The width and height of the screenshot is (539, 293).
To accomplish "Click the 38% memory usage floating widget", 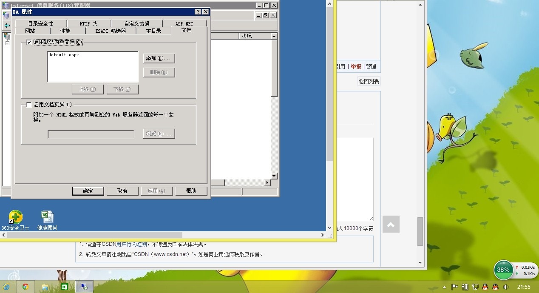I will 503,270.
